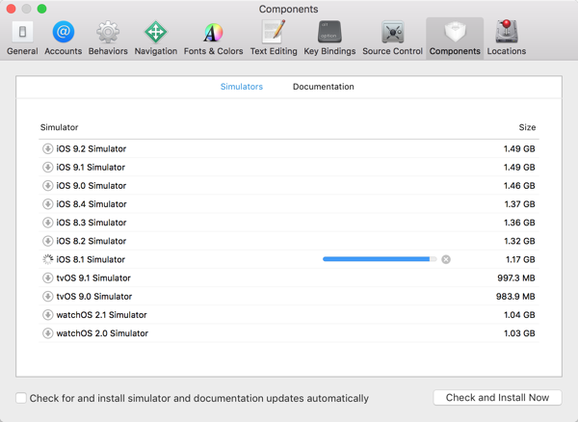Download the iOS 9.2 Simulator

[47, 148]
